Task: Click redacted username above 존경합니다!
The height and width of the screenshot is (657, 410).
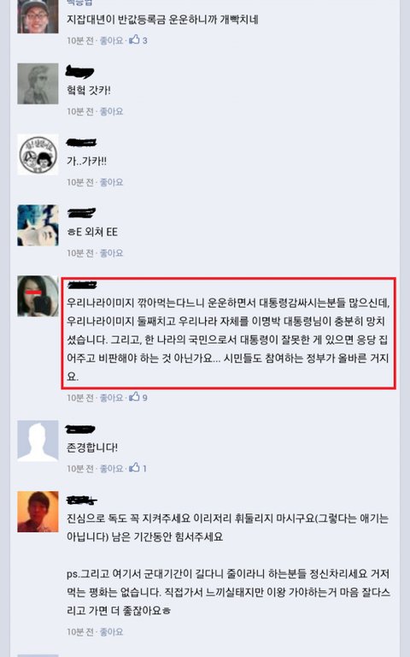Action: coord(80,429)
